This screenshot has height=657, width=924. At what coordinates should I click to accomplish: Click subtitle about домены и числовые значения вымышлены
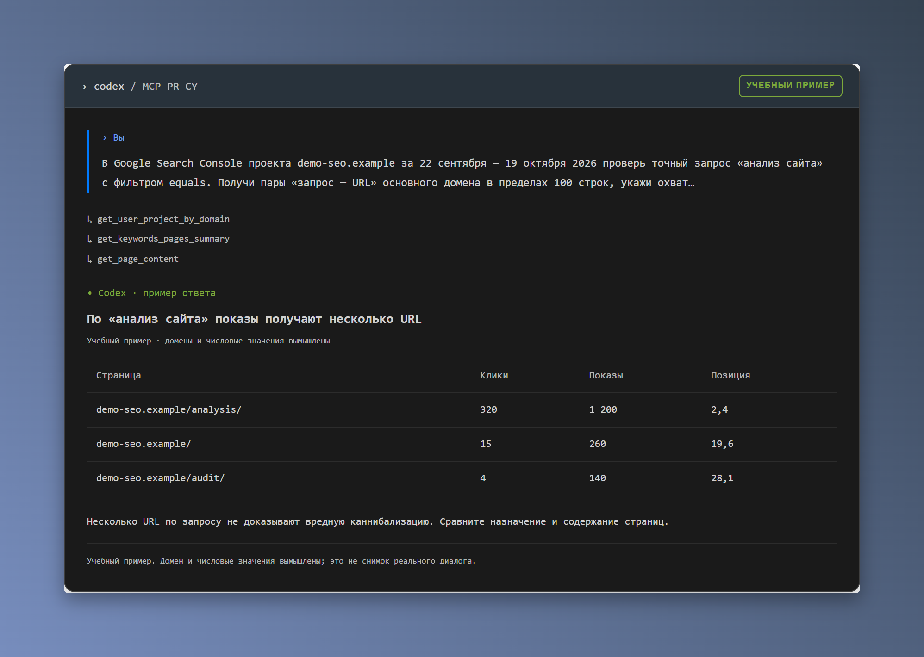click(208, 341)
